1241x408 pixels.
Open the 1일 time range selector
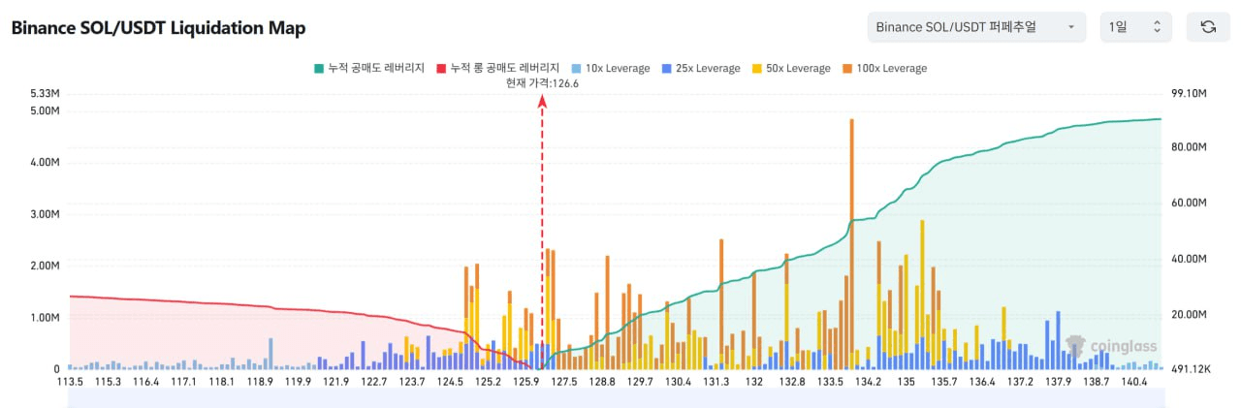[1135, 27]
